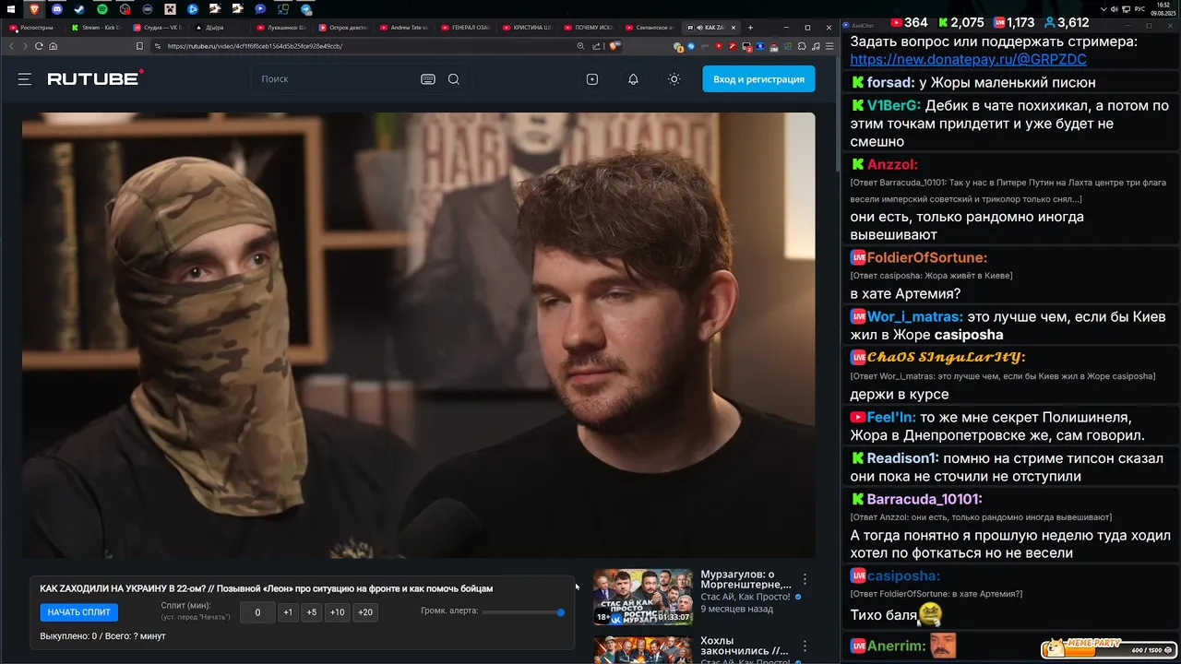Screen dimensions: 1181x664
Task: Click username V1BerG in chat
Action: pyautogui.click(x=893, y=106)
